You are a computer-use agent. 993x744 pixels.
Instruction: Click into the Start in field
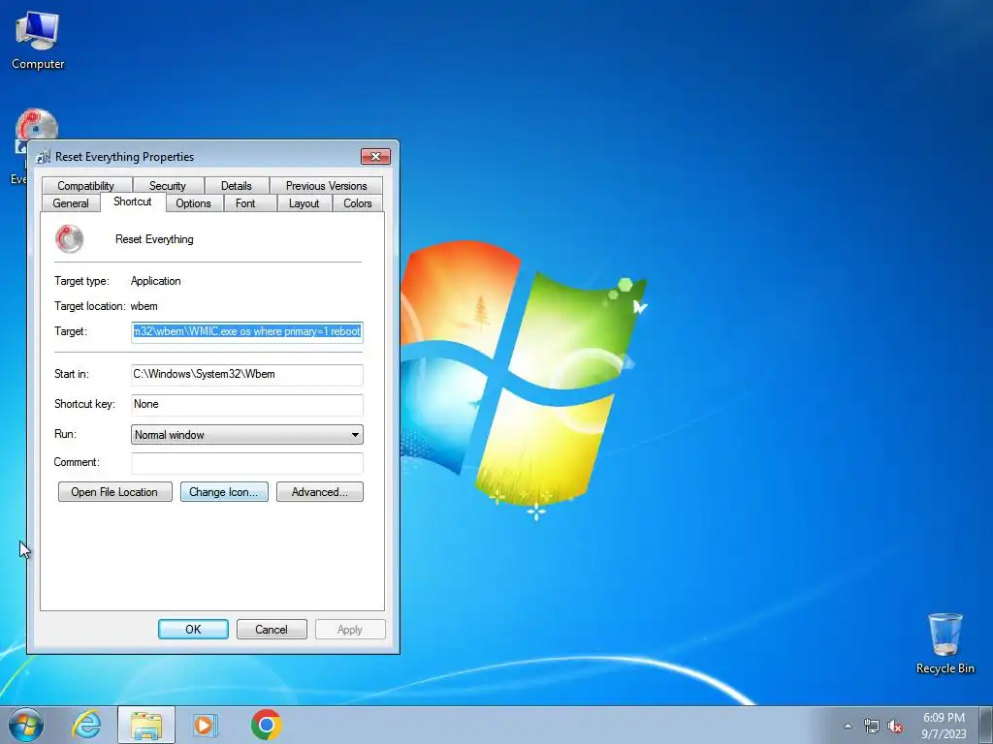[x=247, y=375]
